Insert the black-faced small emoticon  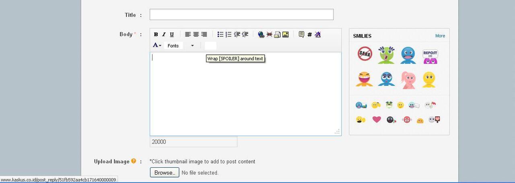pos(391,120)
